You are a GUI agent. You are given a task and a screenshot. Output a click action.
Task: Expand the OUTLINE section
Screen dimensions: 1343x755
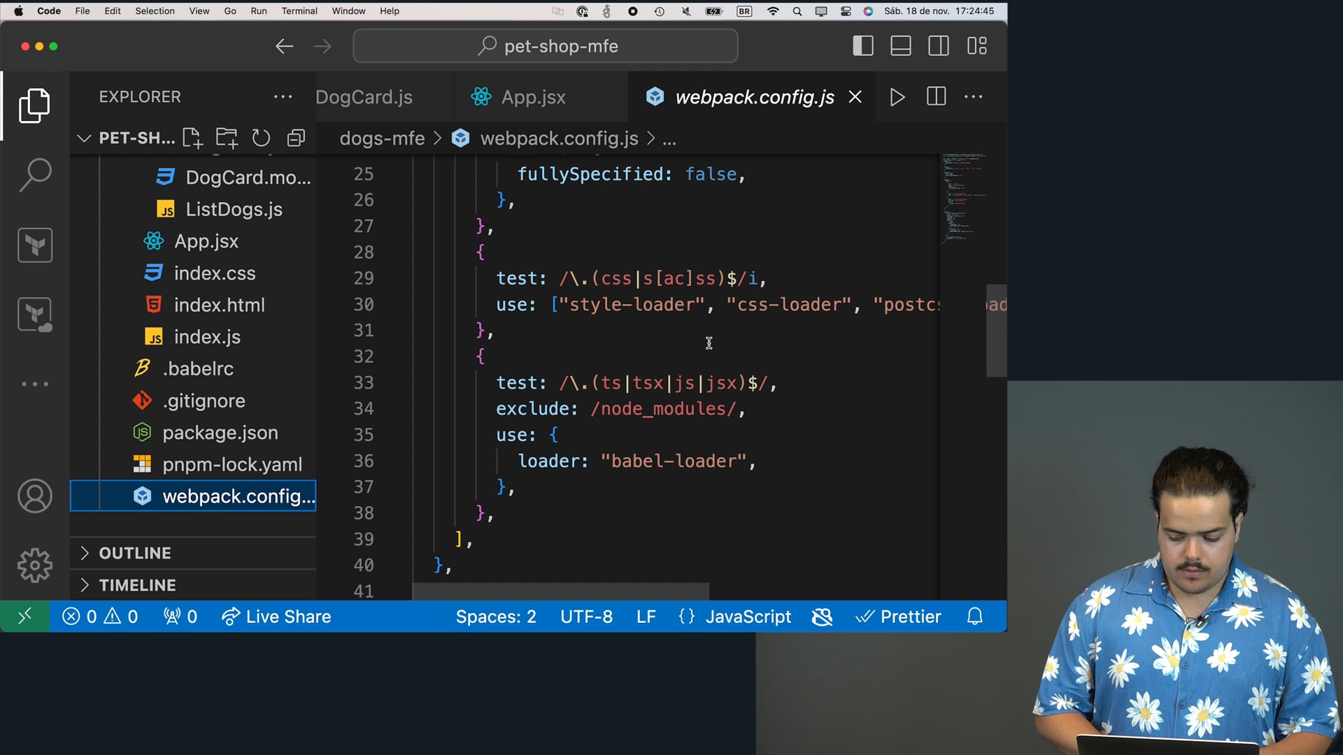tap(134, 553)
